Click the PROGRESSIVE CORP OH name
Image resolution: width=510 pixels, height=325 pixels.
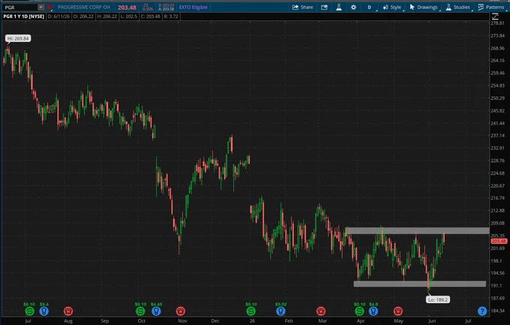[x=84, y=8]
